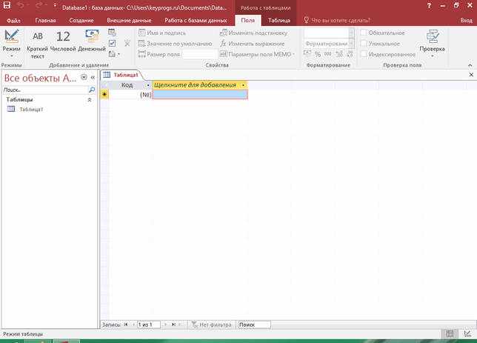
Task: Open the Файл menu
Action: click(x=13, y=21)
